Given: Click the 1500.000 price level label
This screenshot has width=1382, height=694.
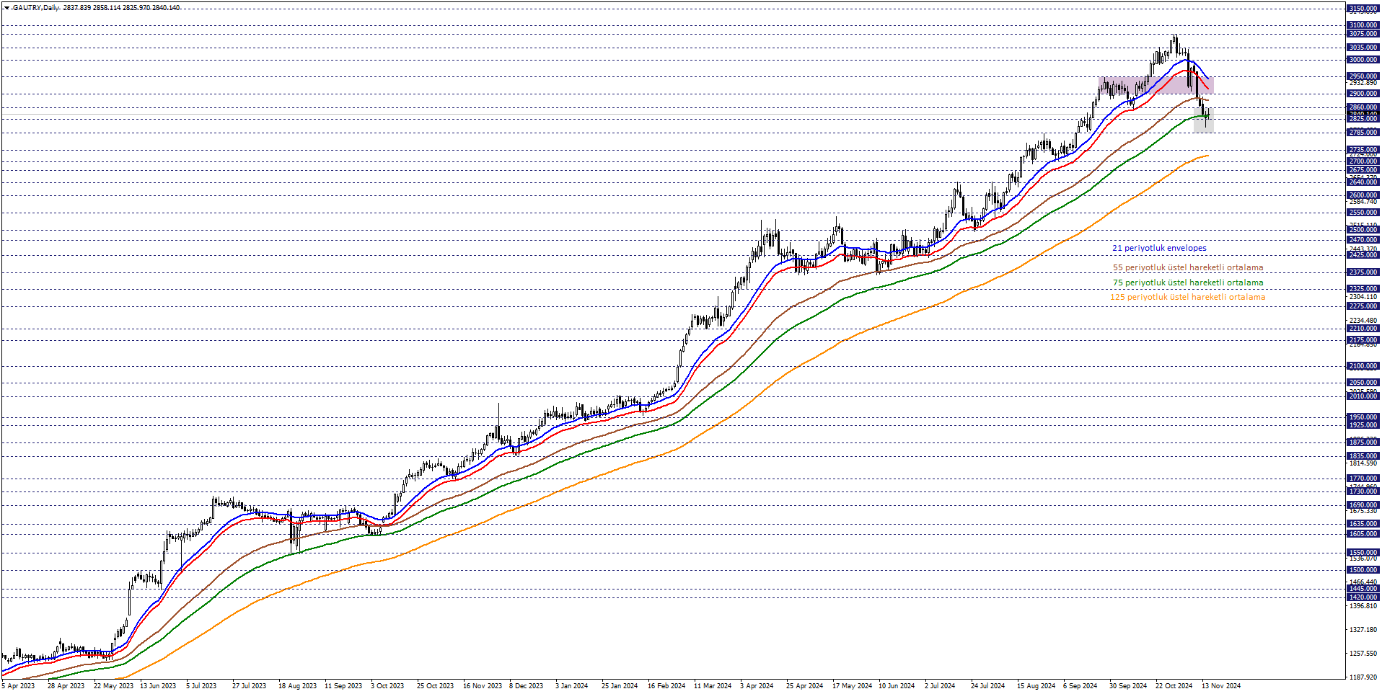Looking at the screenshot, I should tap(1363, 570).
